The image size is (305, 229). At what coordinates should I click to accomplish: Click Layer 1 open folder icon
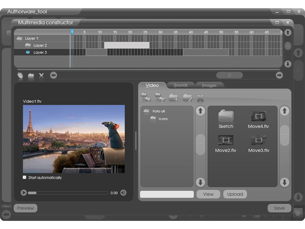(x=20, y=38)
